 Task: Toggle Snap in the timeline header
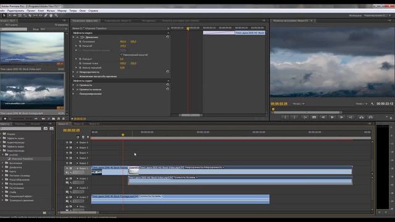point(78,137)
